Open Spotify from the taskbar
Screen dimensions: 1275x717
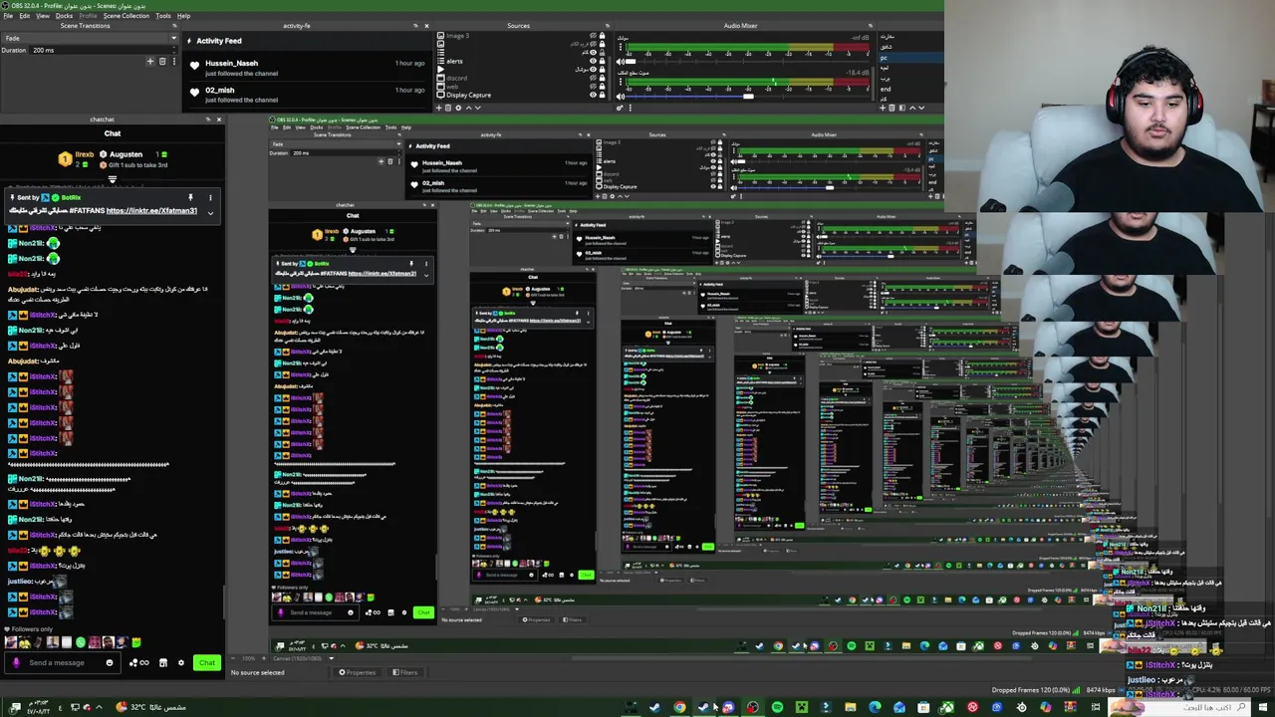(778, 707)
